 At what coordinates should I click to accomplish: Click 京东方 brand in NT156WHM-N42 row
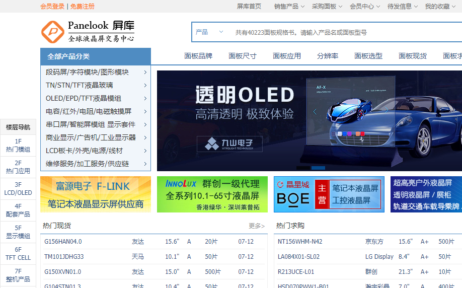click(x=374, y=242)
